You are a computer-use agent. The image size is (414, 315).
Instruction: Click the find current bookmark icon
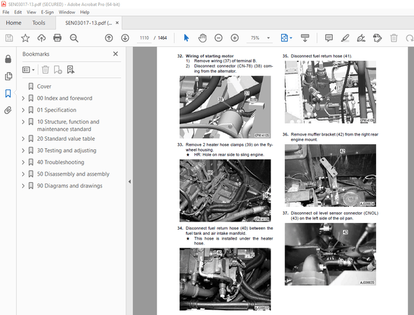click(71, 69)
